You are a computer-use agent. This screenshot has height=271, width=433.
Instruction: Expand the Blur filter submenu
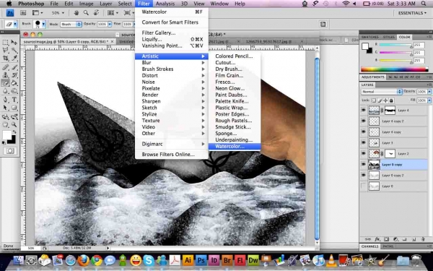[172, 62]
